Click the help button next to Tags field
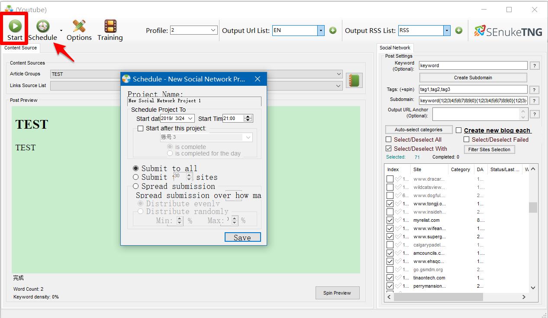 tap(535, 90)
